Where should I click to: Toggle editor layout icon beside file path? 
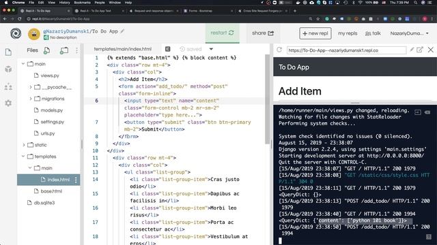tap(167, 49)
